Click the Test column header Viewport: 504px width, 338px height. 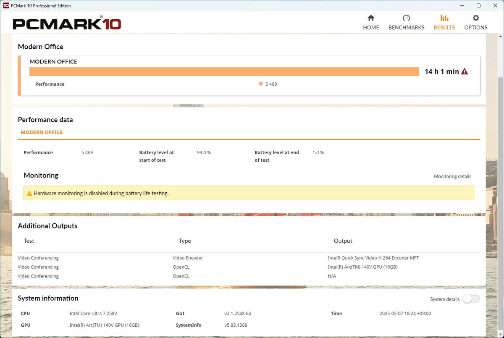(x=29, y=241)
